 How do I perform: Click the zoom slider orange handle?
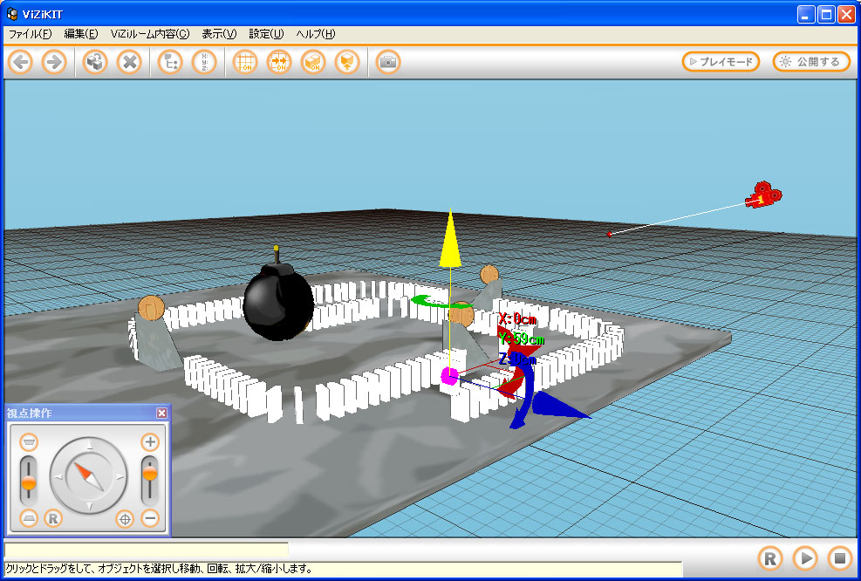pyautogui.click(x=150, y=474)
